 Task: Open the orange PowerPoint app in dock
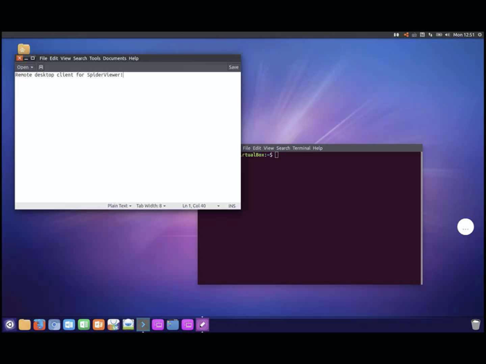[99, 324]
